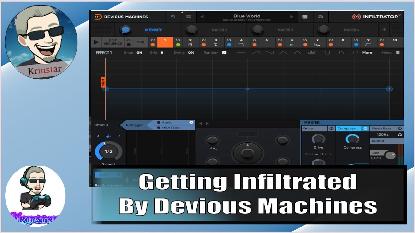Screen dimensions: 415x233
Task: Toggle Snap ON setting
Action: (139, 53)
